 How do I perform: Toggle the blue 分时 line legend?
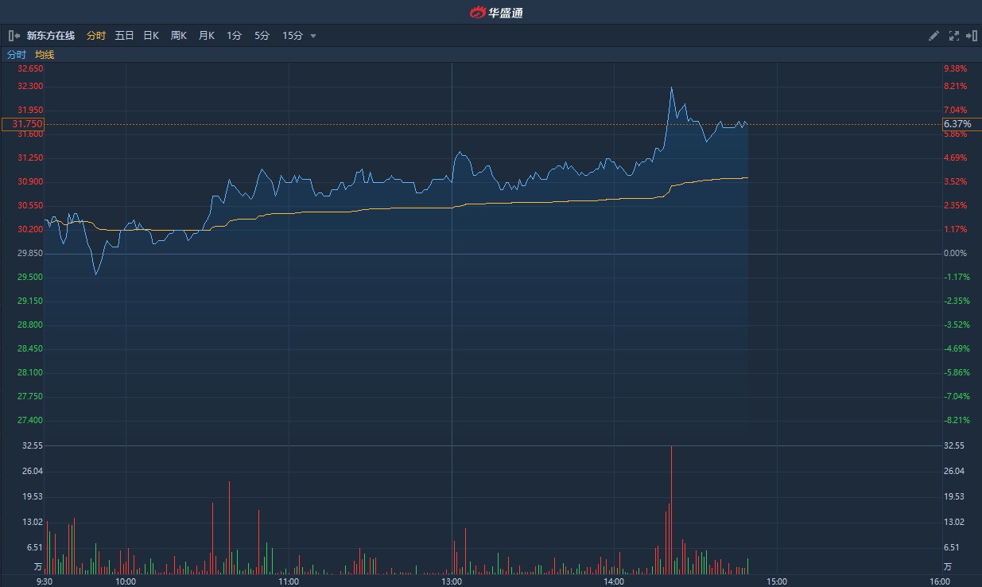click(x=17, y=55)
